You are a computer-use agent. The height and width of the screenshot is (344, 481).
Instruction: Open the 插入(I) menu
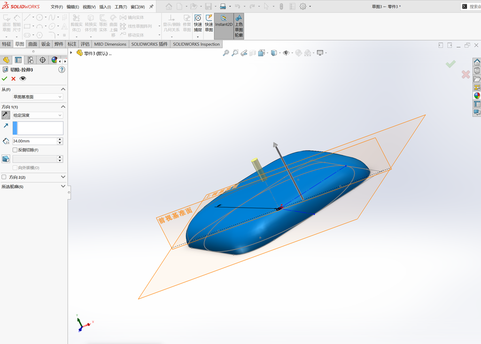point(105,7)
